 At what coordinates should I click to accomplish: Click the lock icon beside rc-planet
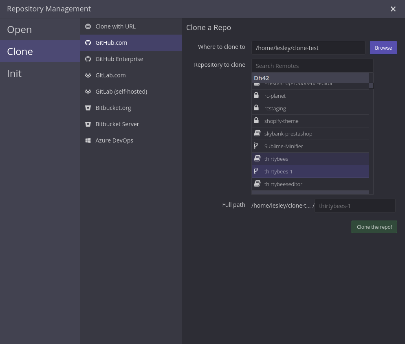[x=256, y=95]
